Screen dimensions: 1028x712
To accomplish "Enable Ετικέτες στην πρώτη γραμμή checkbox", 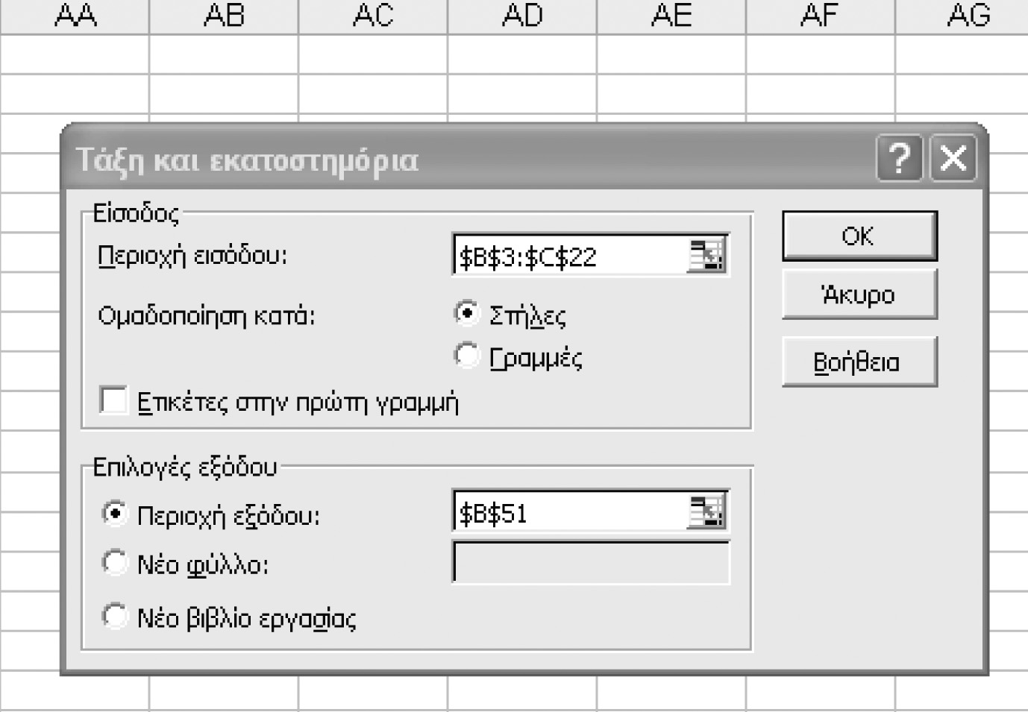I will (113, 400).
